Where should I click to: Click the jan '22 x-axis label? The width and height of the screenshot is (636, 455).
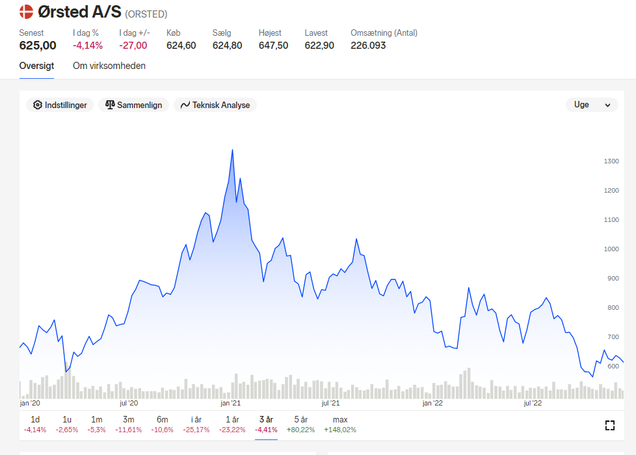432,403
